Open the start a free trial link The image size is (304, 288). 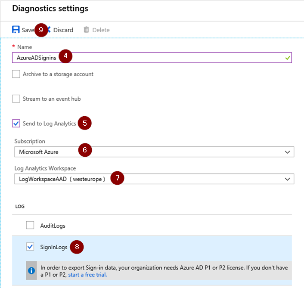(x=87, y=275)
